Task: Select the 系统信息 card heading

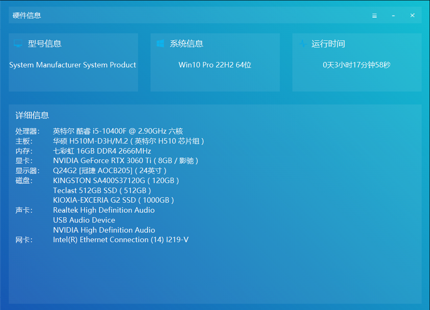Action: [186, 44]
